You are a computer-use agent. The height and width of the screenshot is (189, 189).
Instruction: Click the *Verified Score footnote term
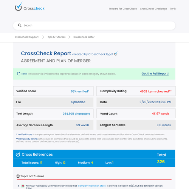click(x=24, y=135)
